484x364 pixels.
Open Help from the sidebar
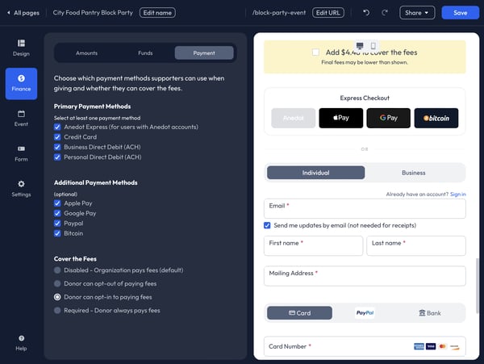point(21,343)
